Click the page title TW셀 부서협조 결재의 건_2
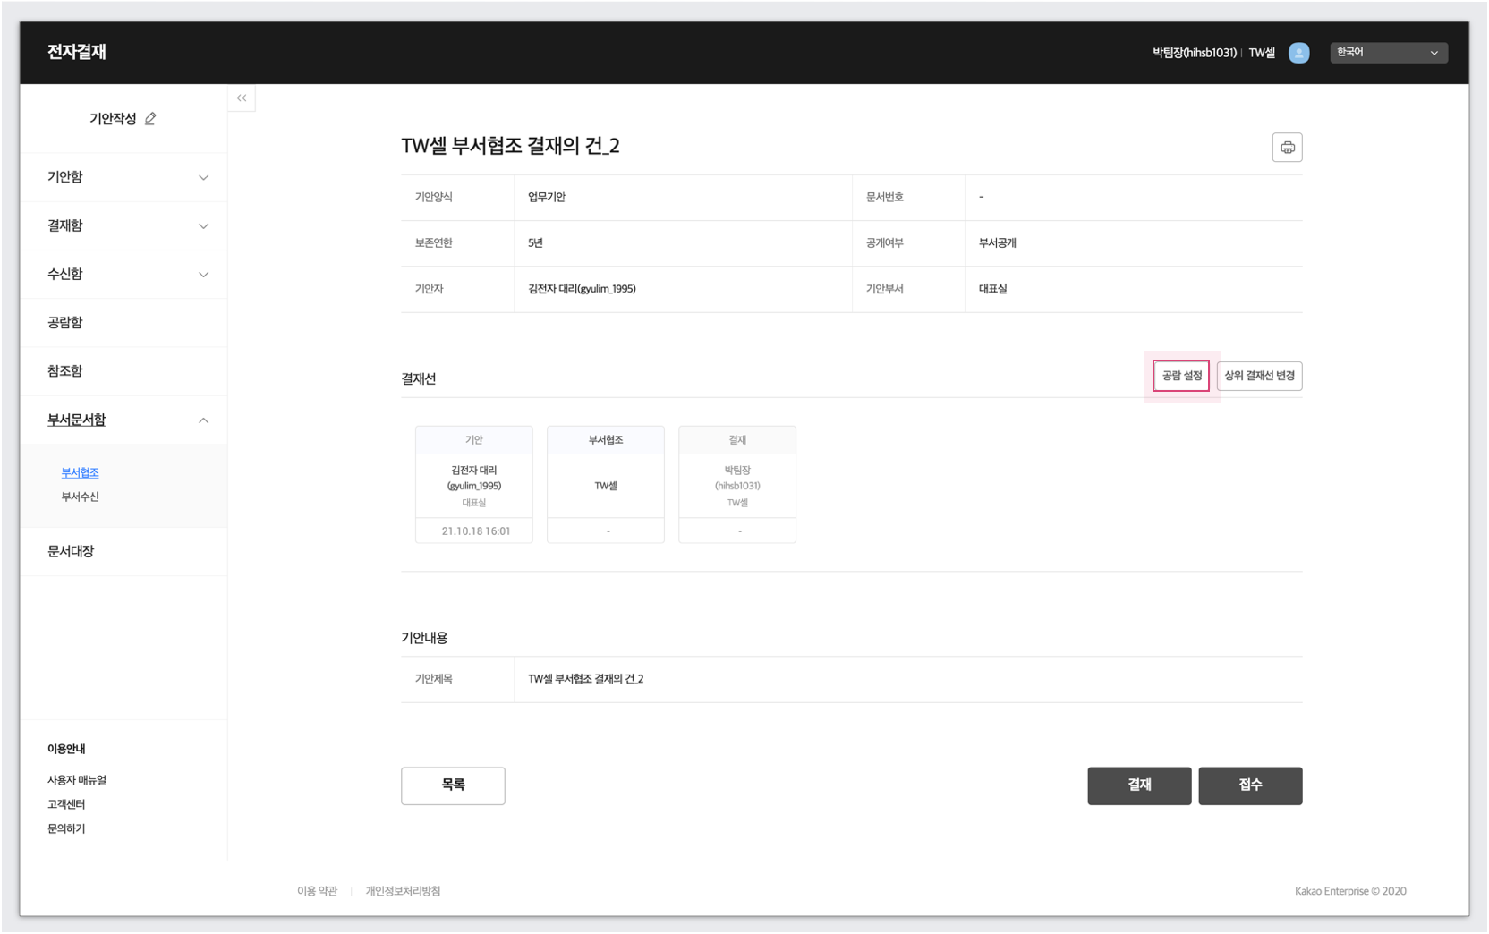Image resolution: width=1489 pixels, height=934 pixels. click(x=510, y=146)
